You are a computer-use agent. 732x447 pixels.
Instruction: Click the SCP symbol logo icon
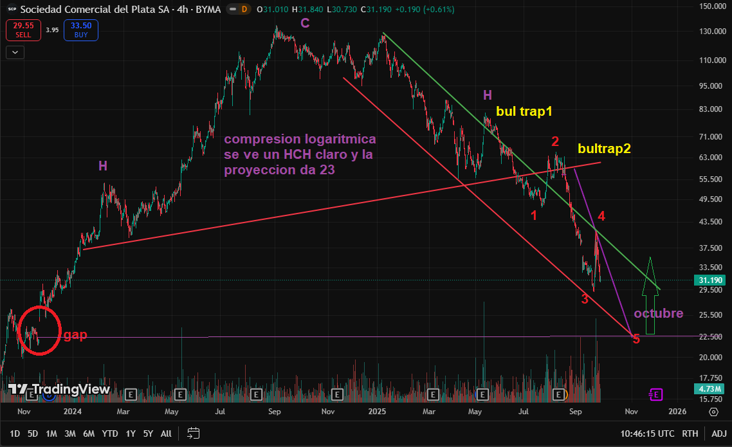click(12, 10)
